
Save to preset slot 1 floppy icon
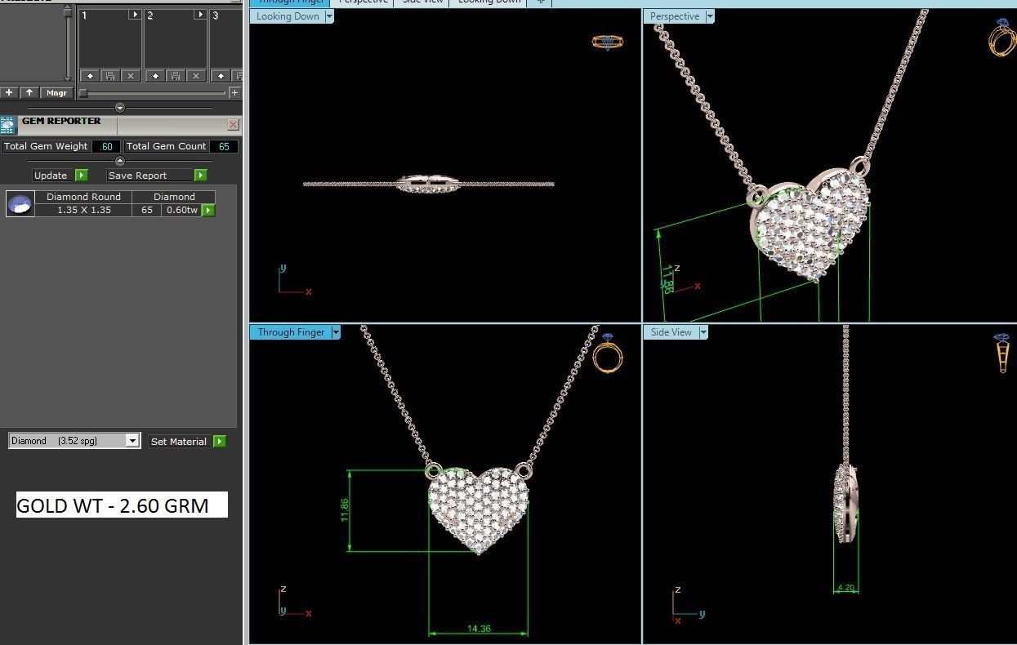click(110, 76)
